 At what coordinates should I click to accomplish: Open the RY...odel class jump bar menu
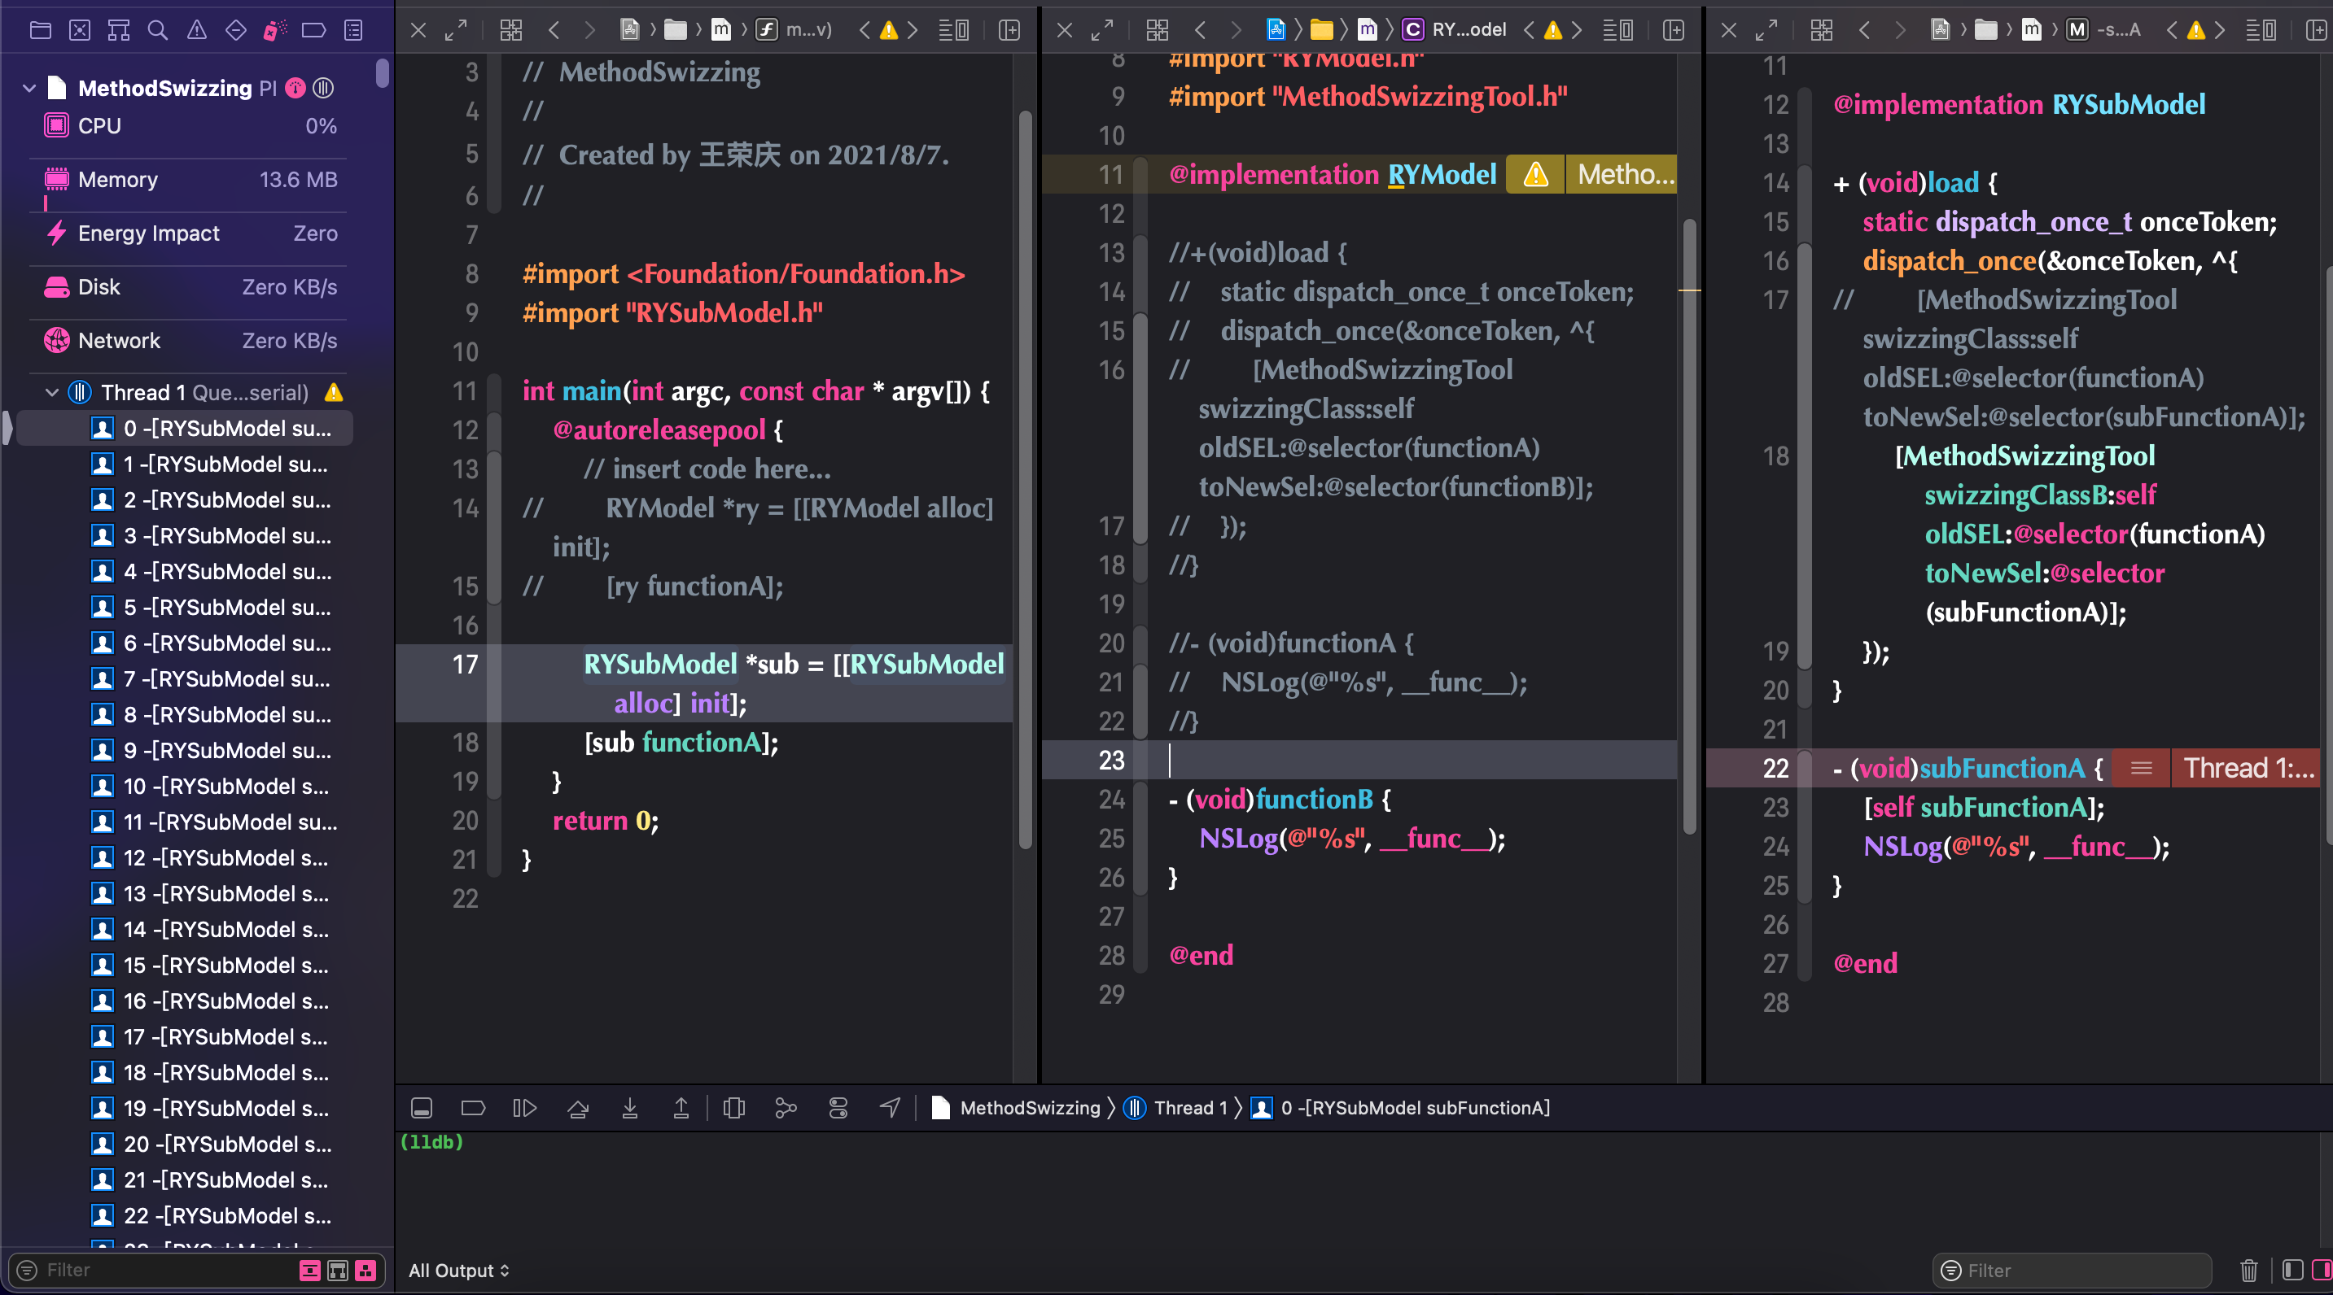1455,30
